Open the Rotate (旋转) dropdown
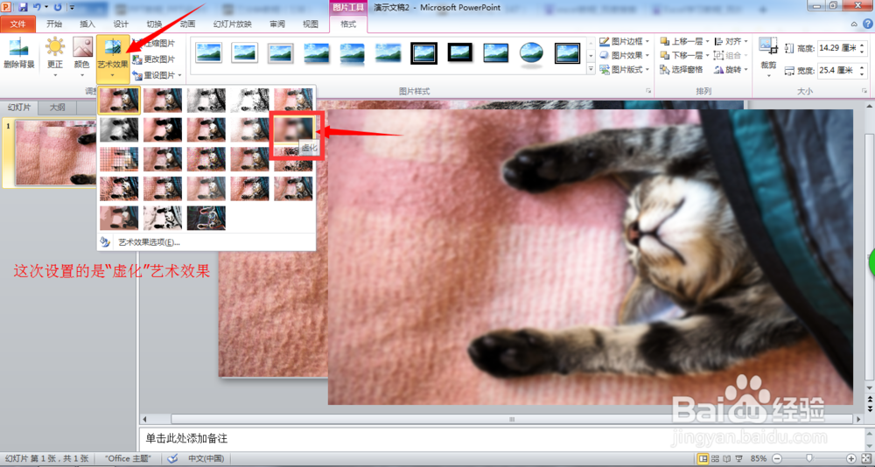The image size is (875, 467). click(731, 69)
